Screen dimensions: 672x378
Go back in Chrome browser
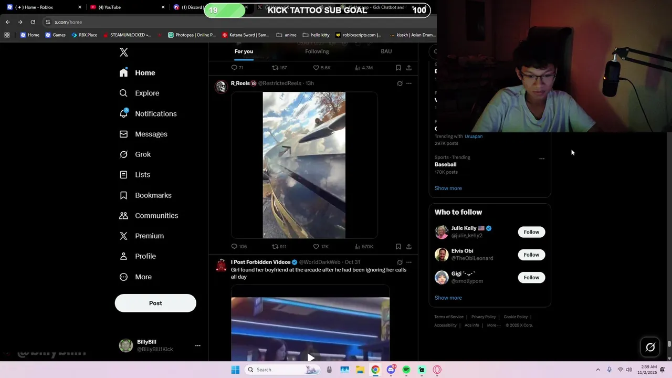[x=7, y=22]
